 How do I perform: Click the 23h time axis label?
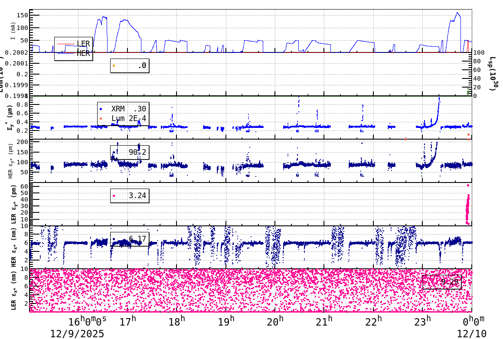[x=422, y=321]
